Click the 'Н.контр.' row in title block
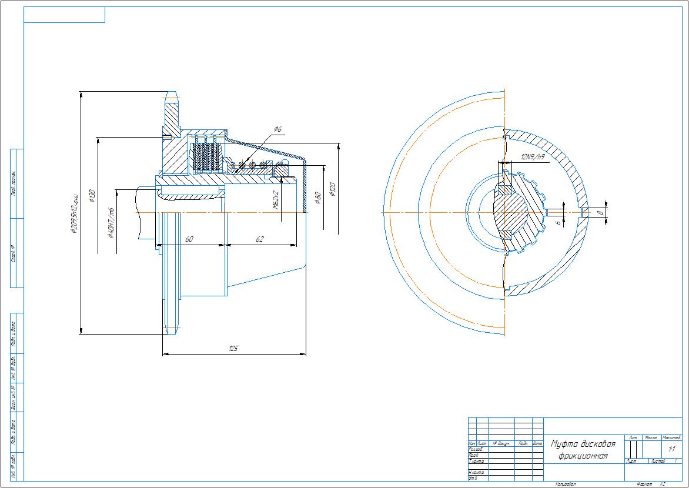The image size is (689, 488). [x=476, y=473]
